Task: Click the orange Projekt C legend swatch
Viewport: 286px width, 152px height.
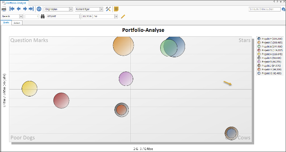Action: coord(259,42)
